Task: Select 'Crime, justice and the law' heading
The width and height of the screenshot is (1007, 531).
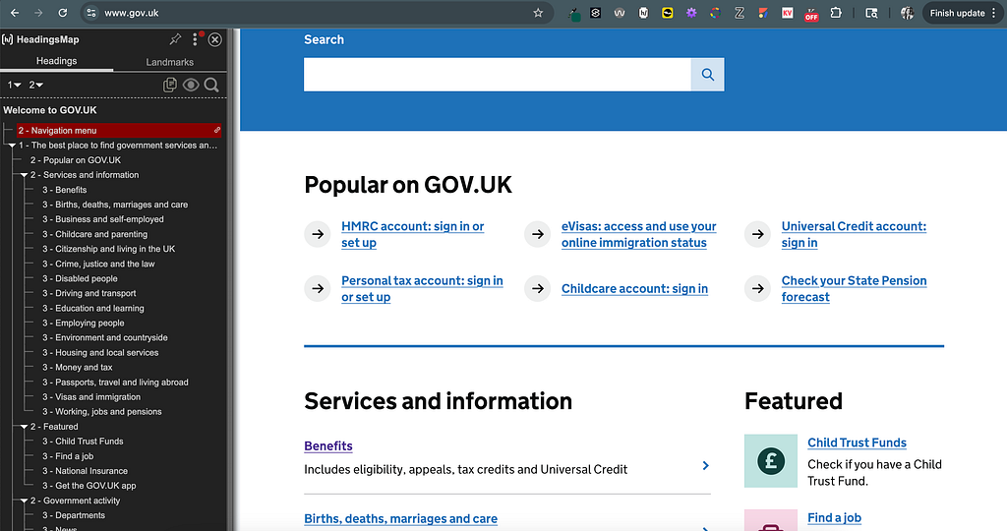Action: tap(98, 264)
